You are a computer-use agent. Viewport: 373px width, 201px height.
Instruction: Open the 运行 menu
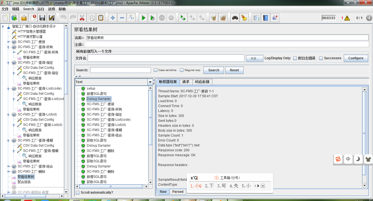tap(41, 9)
